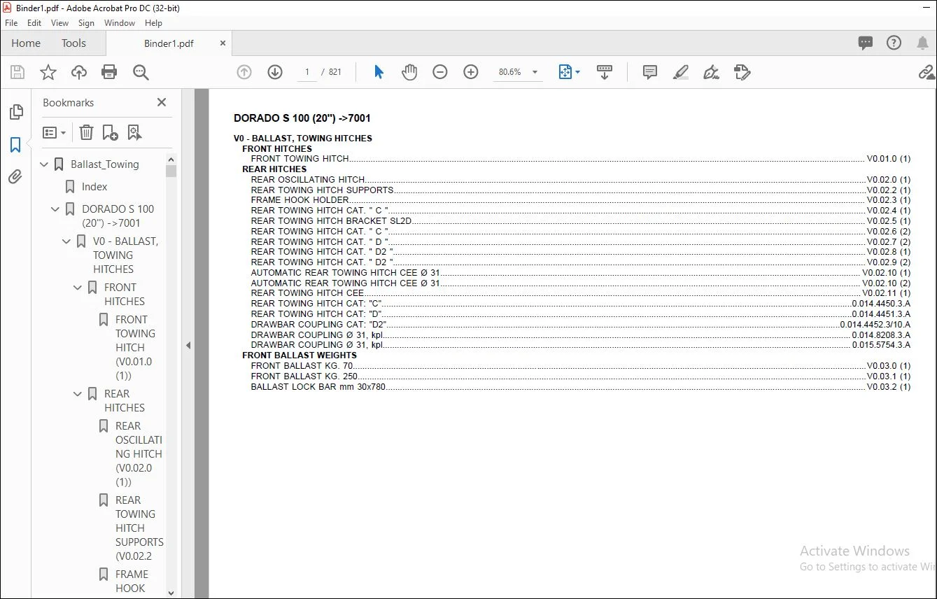Activate the Hand pan tool

click(409, 72)
